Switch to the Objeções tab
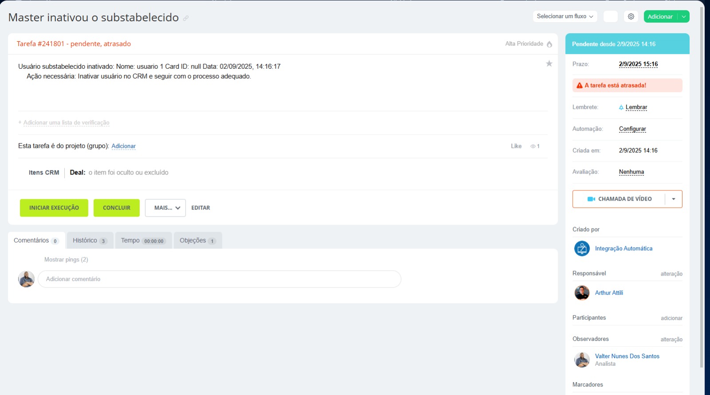Screen dimensions: 710x395 [x=197, y=241]
